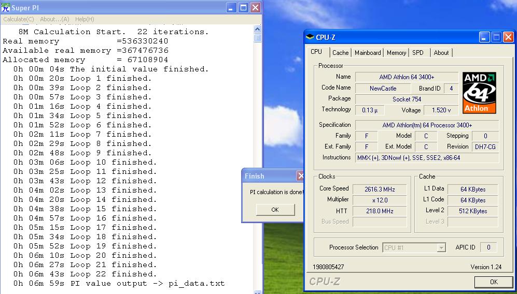Close the Finish dialog with its X button
Image resolution: width=517 pixels, height=294 pixels.
[300, 176]
